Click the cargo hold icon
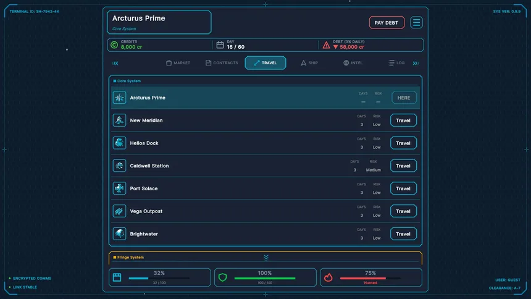531x299 pixels. [117, 277]
